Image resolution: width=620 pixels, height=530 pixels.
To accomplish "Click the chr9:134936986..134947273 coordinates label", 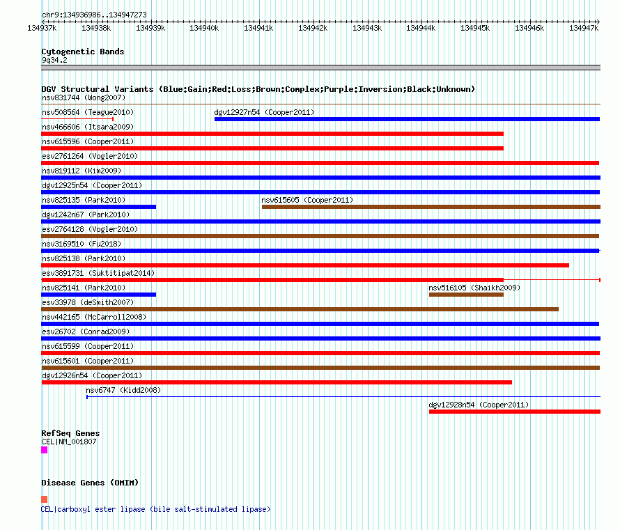I will pyautogui.click(x=94, y=15).
